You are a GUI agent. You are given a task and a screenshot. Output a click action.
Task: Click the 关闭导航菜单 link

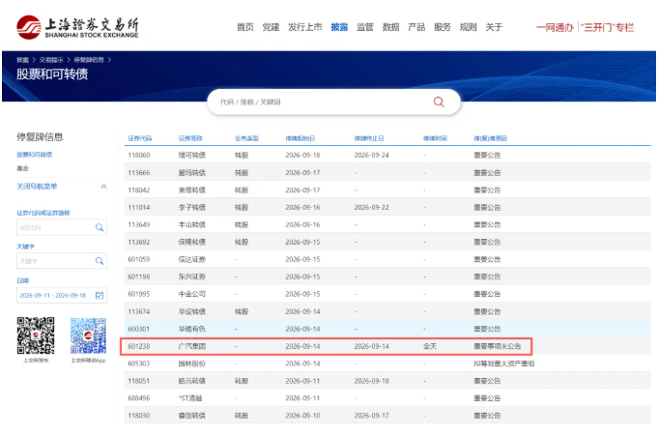37,187
